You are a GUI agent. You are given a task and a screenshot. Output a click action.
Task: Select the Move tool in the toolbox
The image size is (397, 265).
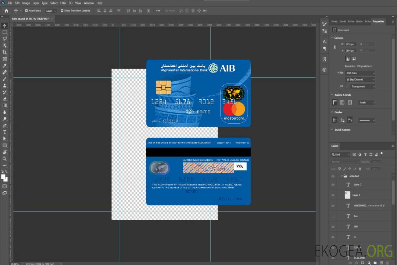coord(4,26)
